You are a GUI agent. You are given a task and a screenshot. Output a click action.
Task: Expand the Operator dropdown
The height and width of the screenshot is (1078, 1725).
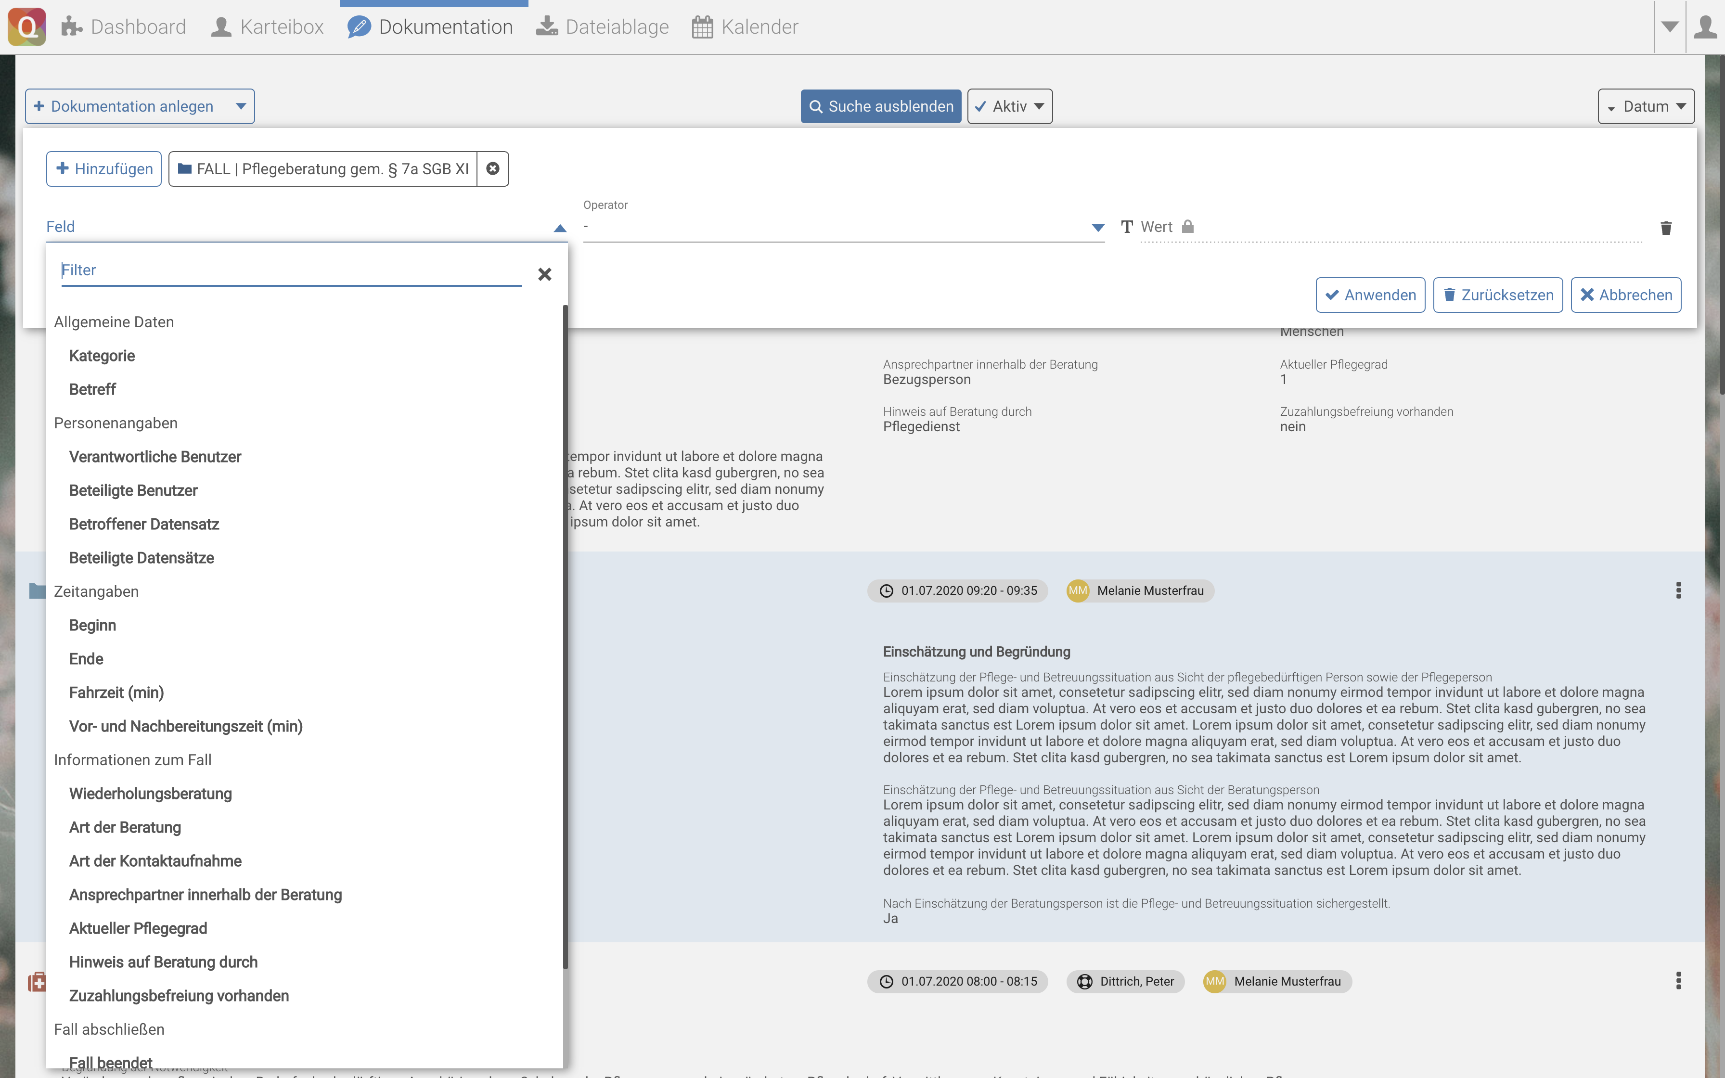coord(1097,228)
